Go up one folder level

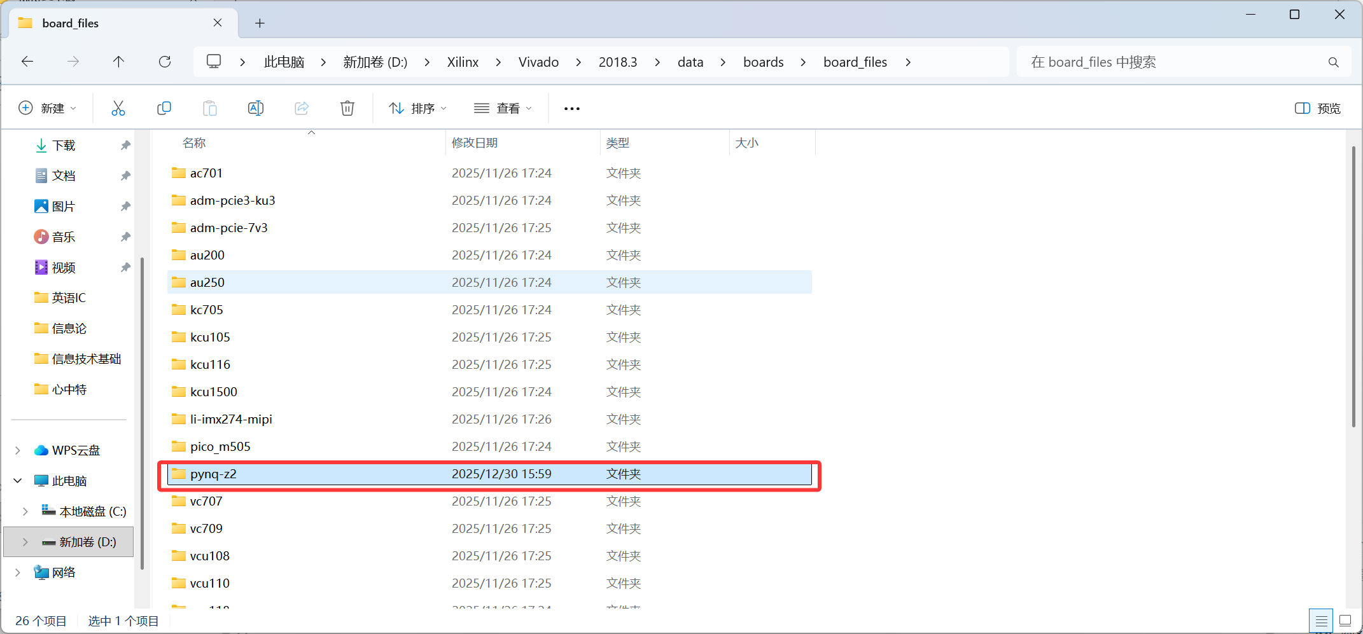click(x=118, y=62)
